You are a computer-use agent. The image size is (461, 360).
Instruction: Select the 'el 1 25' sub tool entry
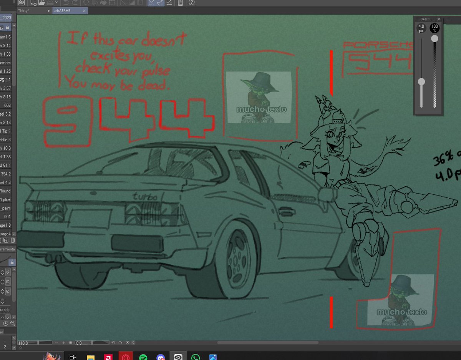[x=6, y=71]
